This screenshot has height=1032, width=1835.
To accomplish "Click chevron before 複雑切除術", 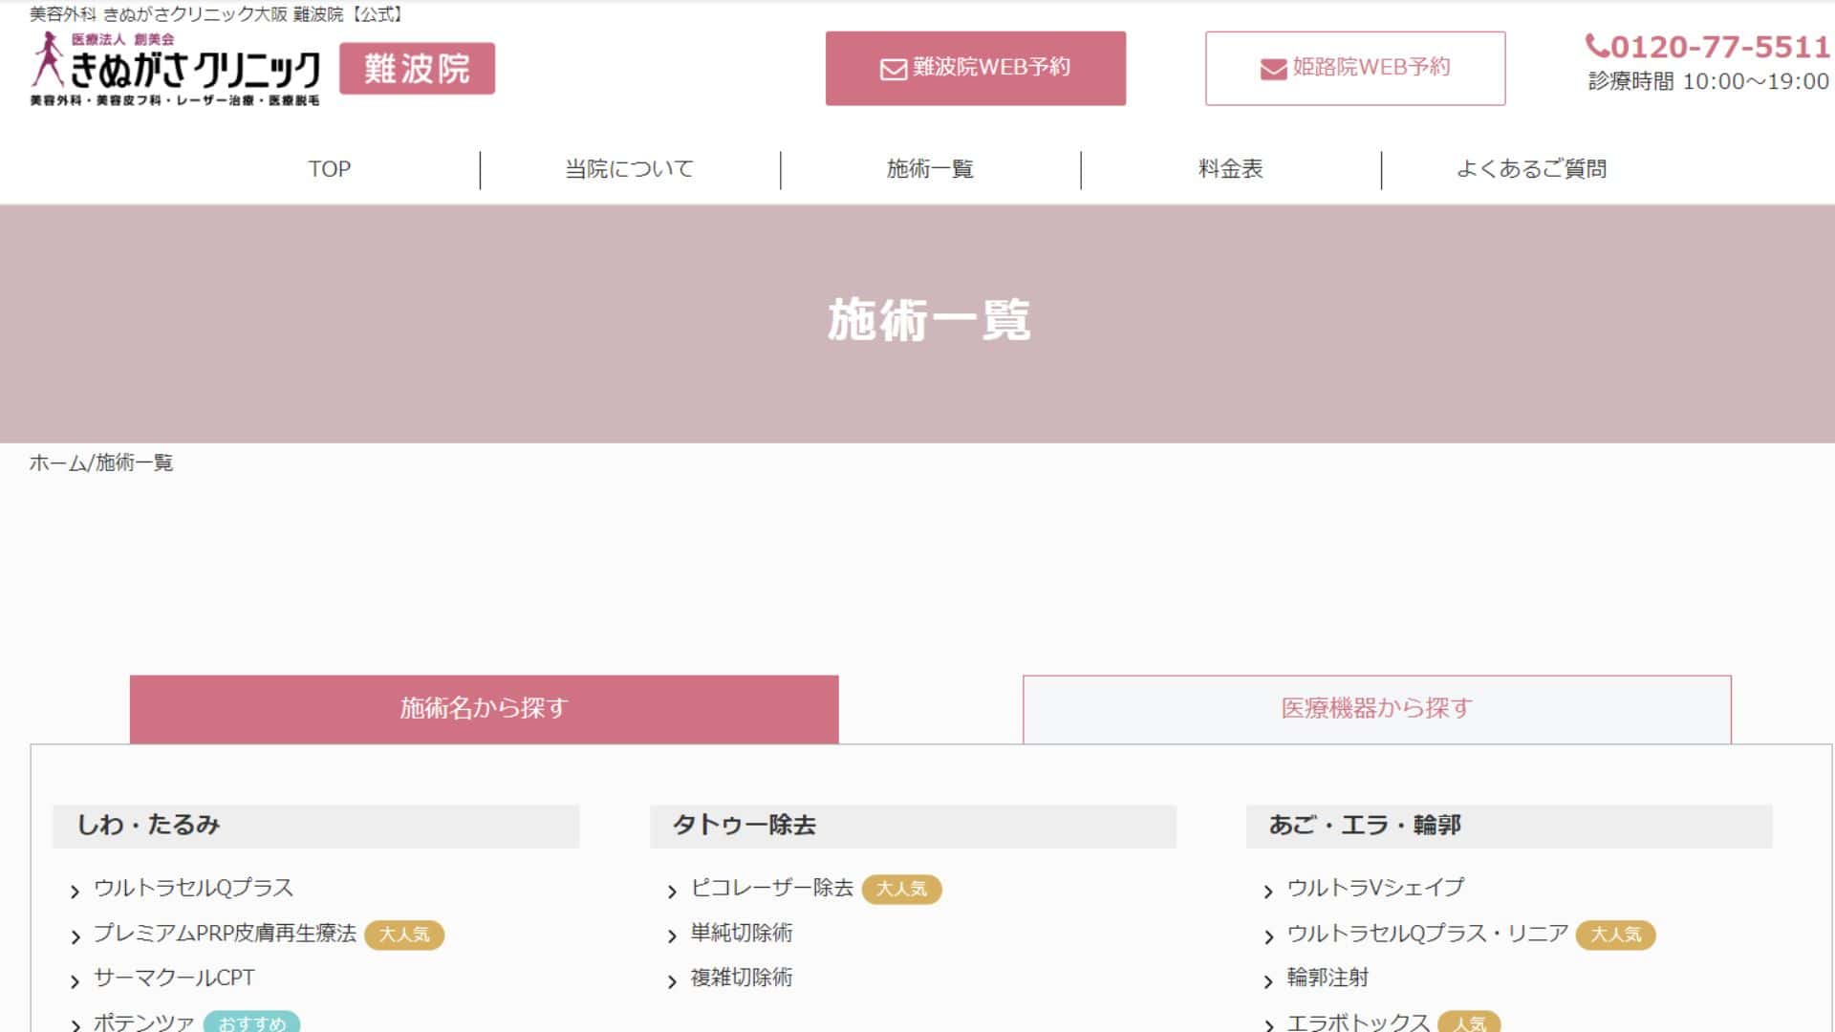I will pos(672,982).
